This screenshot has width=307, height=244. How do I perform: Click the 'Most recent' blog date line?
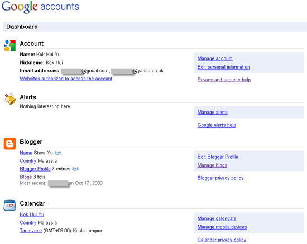pyautogui.click(x=61, y=183)
